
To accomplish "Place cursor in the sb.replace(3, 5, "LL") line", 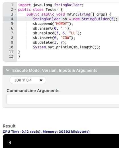I will [x=57, y=33].
